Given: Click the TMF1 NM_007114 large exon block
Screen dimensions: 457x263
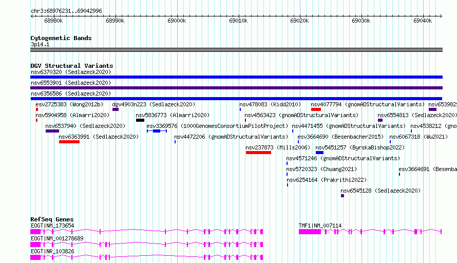Looking at the screenshot, I should (x=310, y=232).
